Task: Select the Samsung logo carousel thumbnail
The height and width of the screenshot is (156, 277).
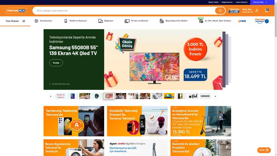Action: [205, 96]
